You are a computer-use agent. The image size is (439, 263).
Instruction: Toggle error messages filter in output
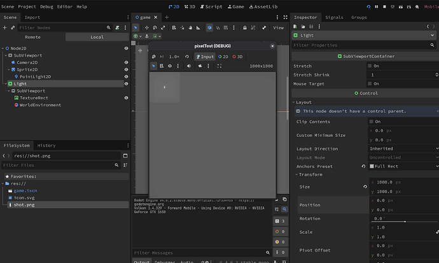coord(280,232)
